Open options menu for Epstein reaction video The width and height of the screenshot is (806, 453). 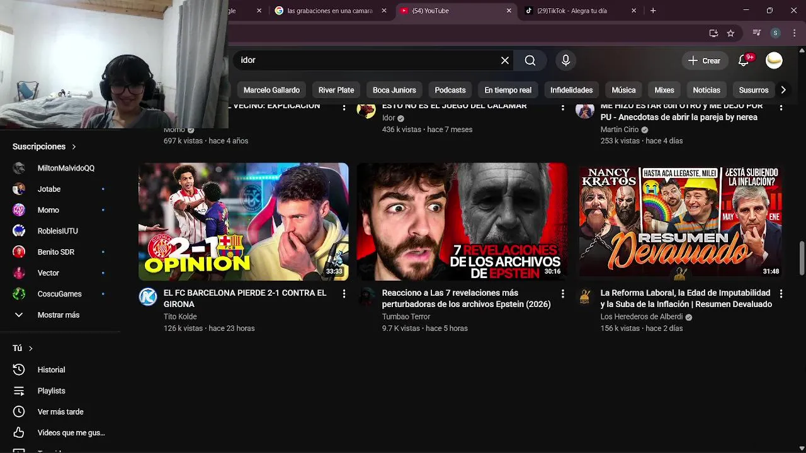pyautogui.click(x=562, y=294)
